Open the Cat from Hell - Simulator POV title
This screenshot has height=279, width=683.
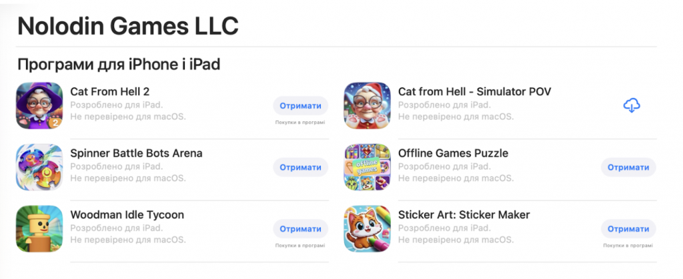[x=475, y=92]
